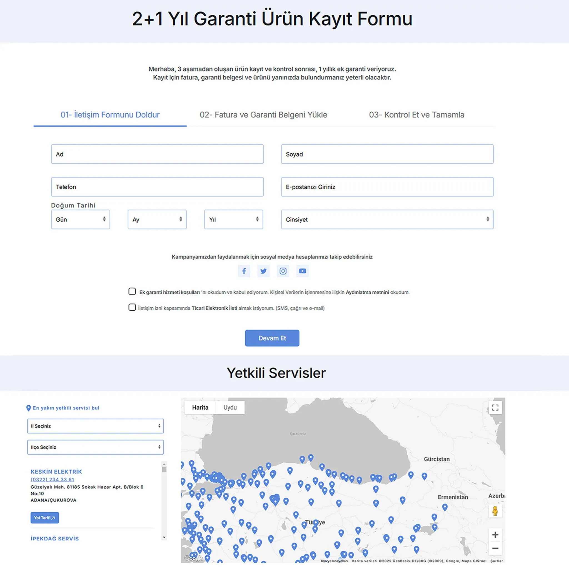Viewport: 569px width, 569px height.
Task: Open the Instagram social media icon
Action: tap(283, 271)
